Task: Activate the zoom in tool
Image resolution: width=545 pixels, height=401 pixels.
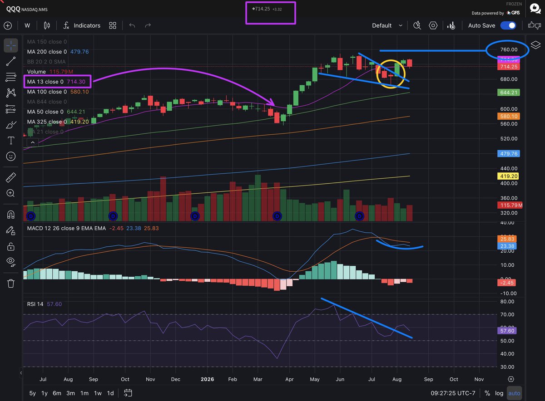Action: 11,193
